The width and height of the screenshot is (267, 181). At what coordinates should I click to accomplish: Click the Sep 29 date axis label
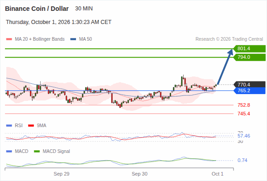point(62,174)
